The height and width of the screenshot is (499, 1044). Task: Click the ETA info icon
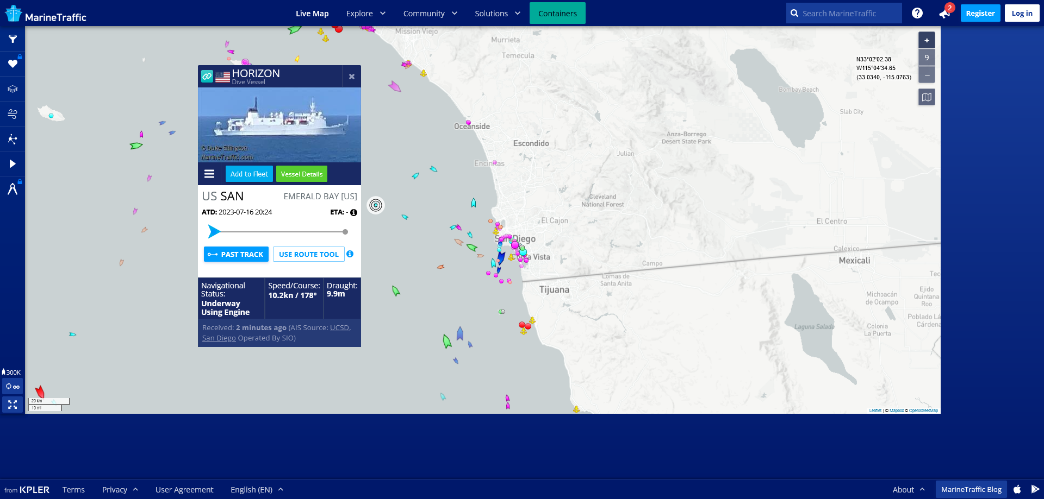point(353,212)
